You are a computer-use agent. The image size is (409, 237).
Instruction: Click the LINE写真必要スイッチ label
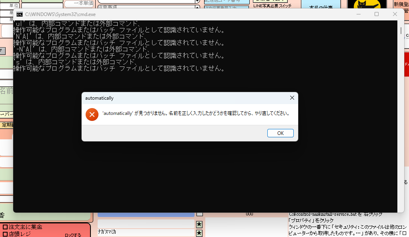pyautogui.click(x=272, y=6)
